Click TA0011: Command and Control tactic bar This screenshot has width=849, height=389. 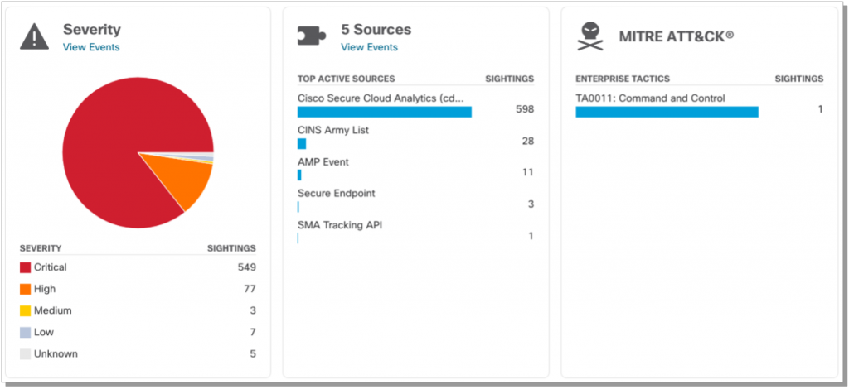(x=667, y=112)
